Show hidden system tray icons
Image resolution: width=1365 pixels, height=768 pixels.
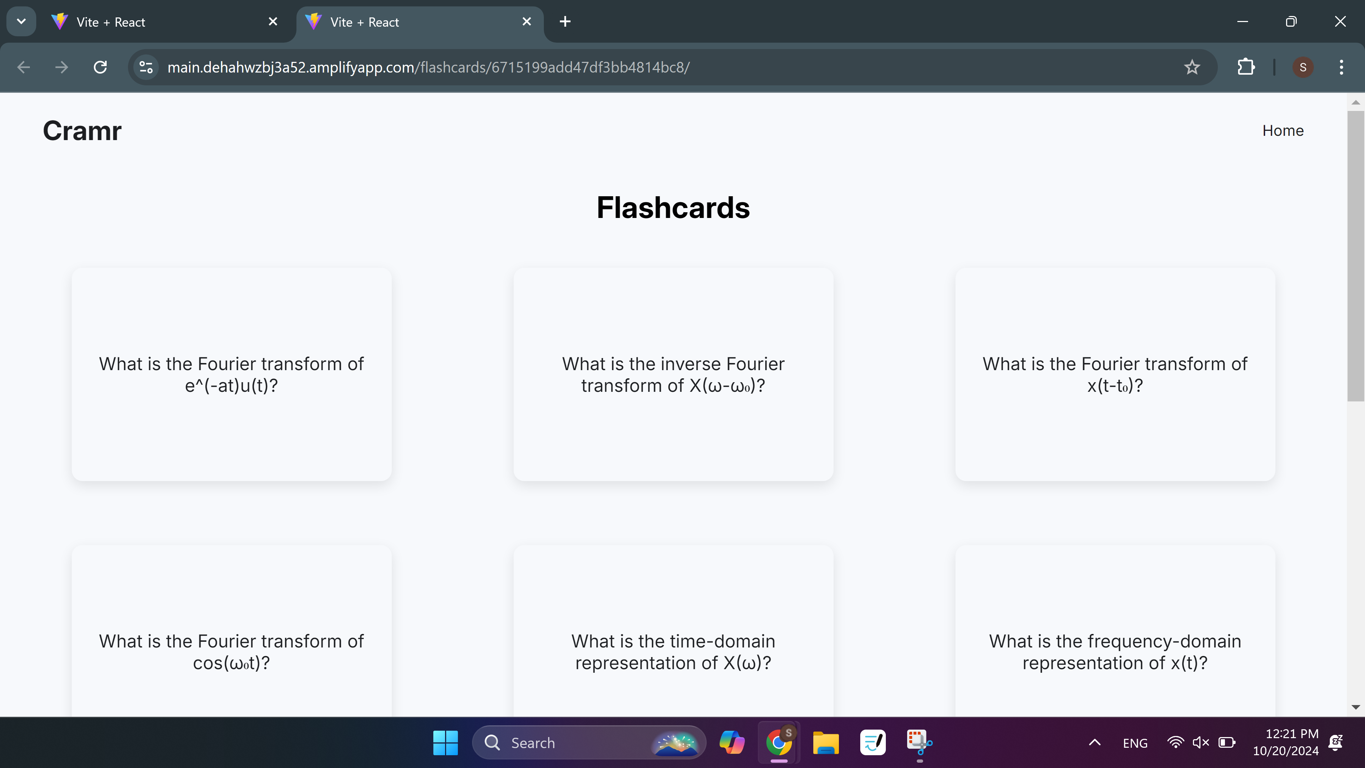pos(1095,742)
